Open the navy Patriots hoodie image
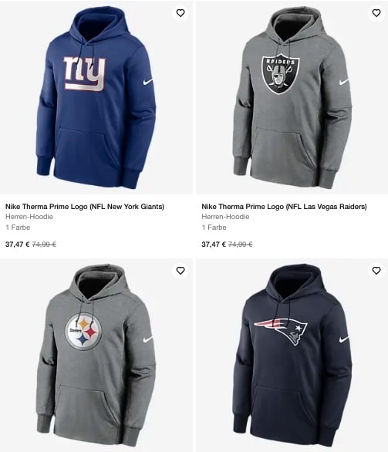Screen dimensions: 388x452 292,355
